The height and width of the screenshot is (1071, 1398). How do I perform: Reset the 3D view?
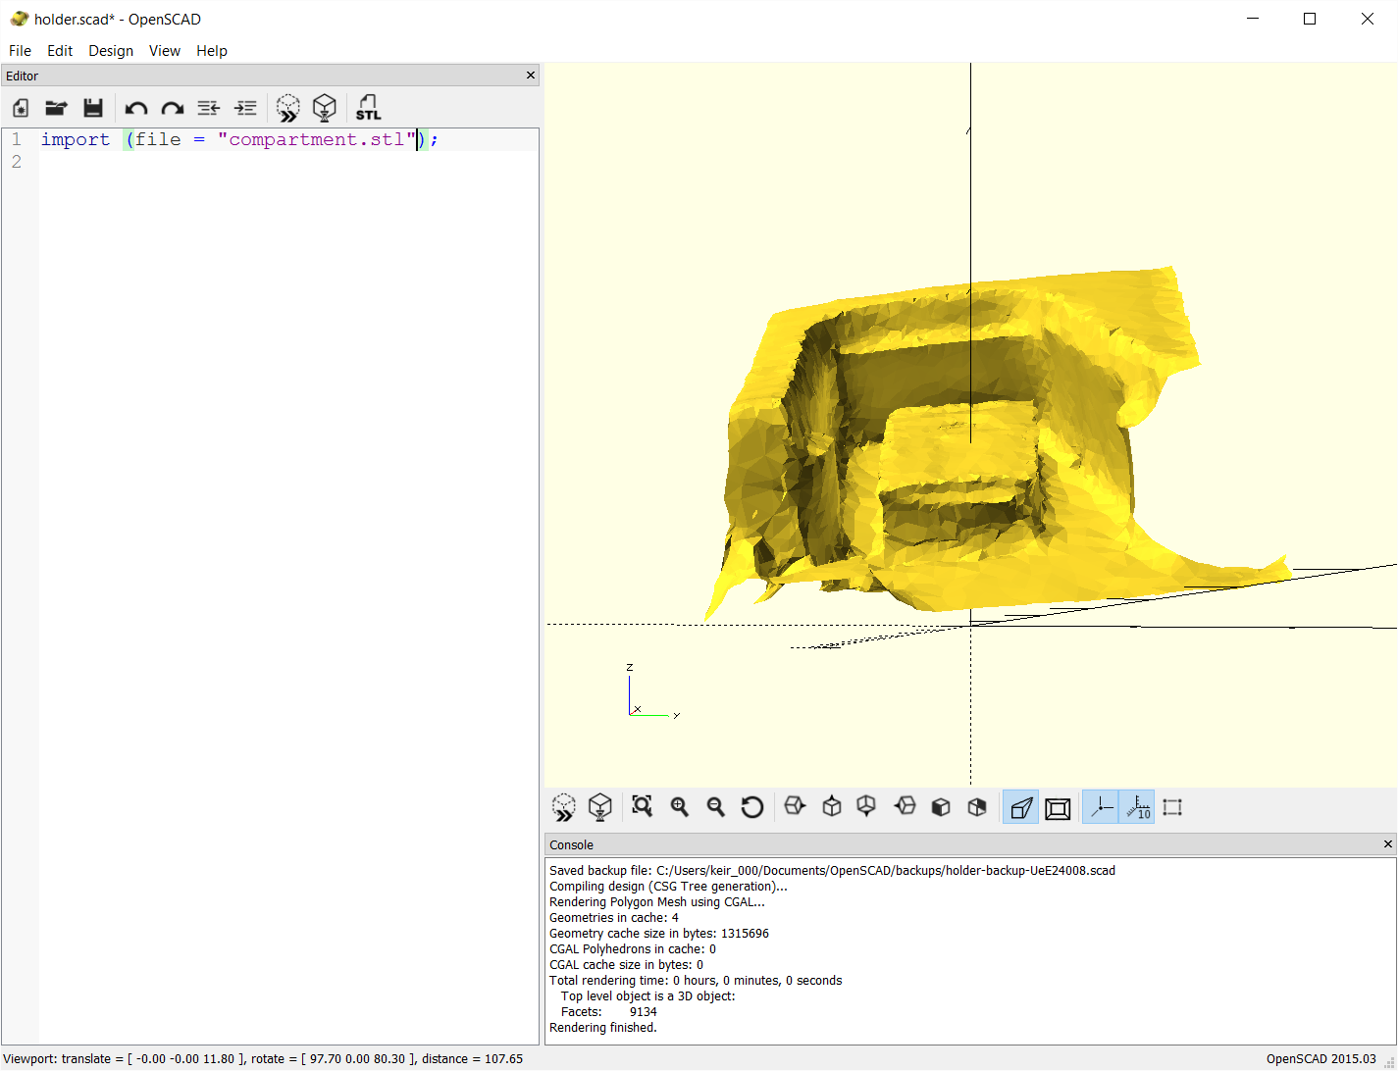click(752, 807)
